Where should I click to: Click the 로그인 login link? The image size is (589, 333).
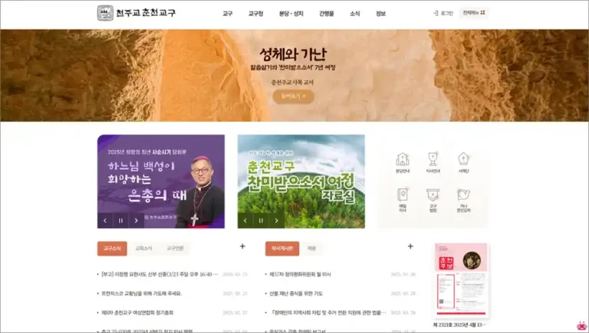[x=443, y=13]
